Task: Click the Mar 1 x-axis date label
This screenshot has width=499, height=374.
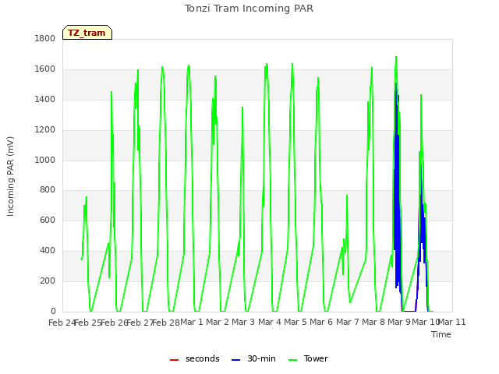Action: point(192,322)
